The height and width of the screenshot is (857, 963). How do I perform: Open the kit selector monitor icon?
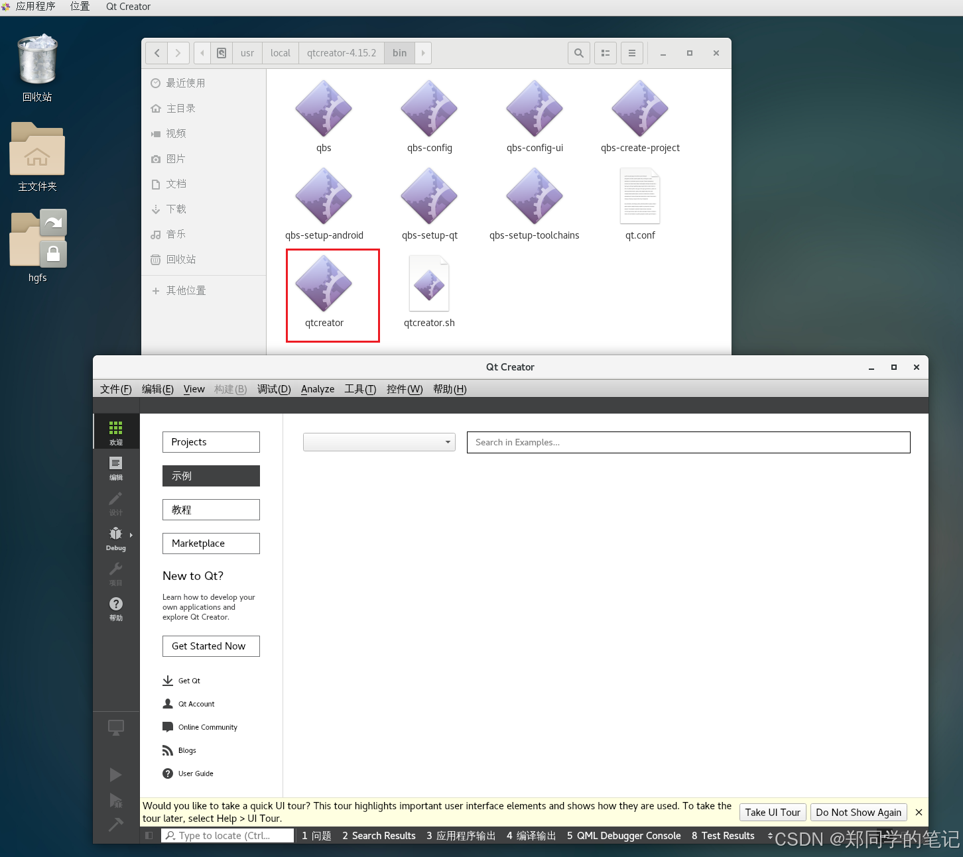pos(116,727)
